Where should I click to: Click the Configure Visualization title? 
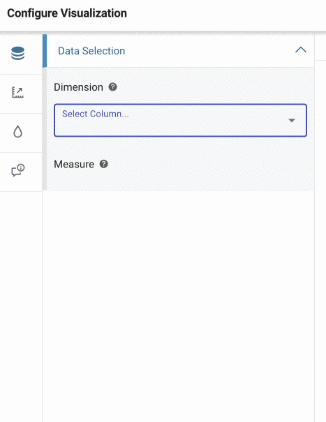click(x=67, y=13)
